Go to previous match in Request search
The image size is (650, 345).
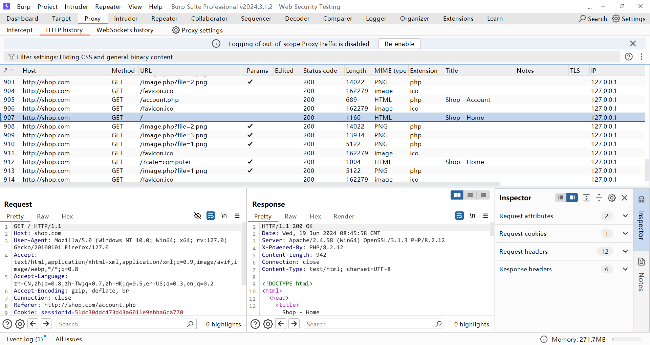[x=33, y=324]
